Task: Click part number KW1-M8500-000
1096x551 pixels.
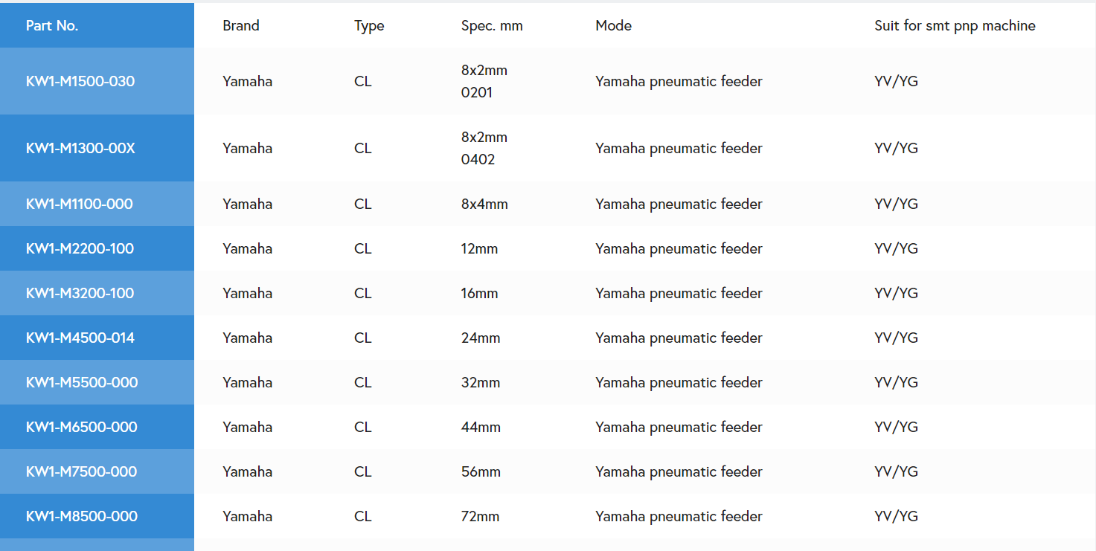Action: tap(82, 516)
